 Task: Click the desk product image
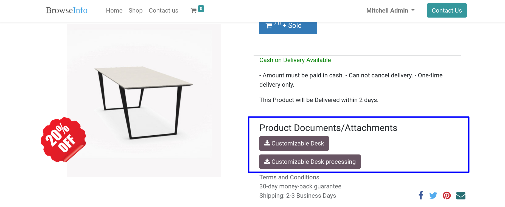tap(144, 100)
